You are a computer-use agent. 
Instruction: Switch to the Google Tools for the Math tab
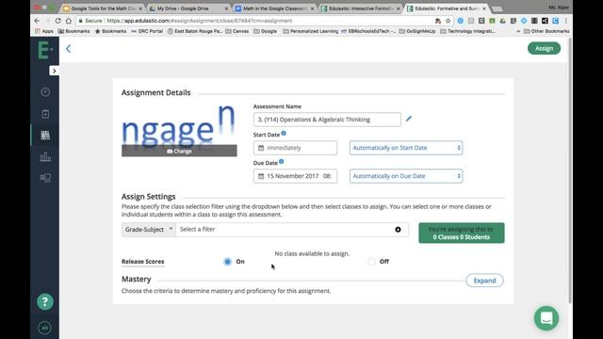coord(103,8)
